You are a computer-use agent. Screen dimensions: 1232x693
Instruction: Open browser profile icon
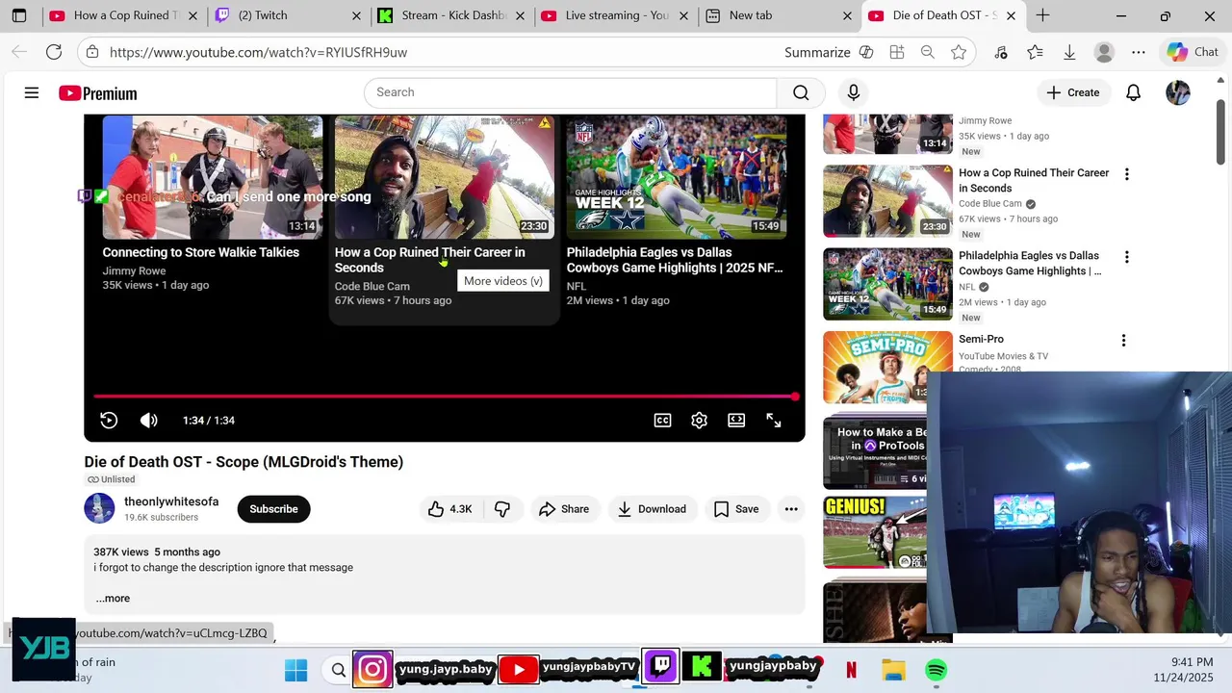(x=1104, y=52)
